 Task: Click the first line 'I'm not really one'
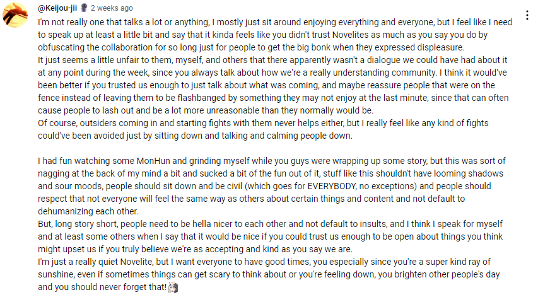[275, 22]
